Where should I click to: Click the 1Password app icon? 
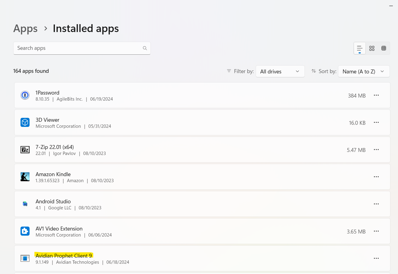point(25,95)
